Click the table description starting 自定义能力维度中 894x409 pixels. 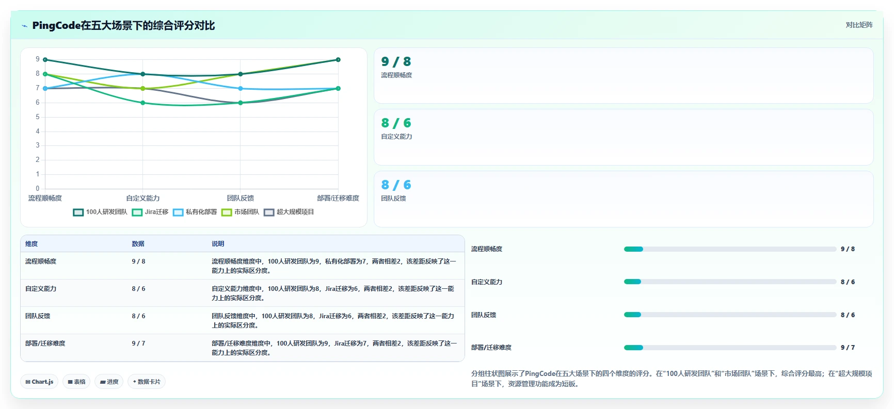click(x=333, y=293)
